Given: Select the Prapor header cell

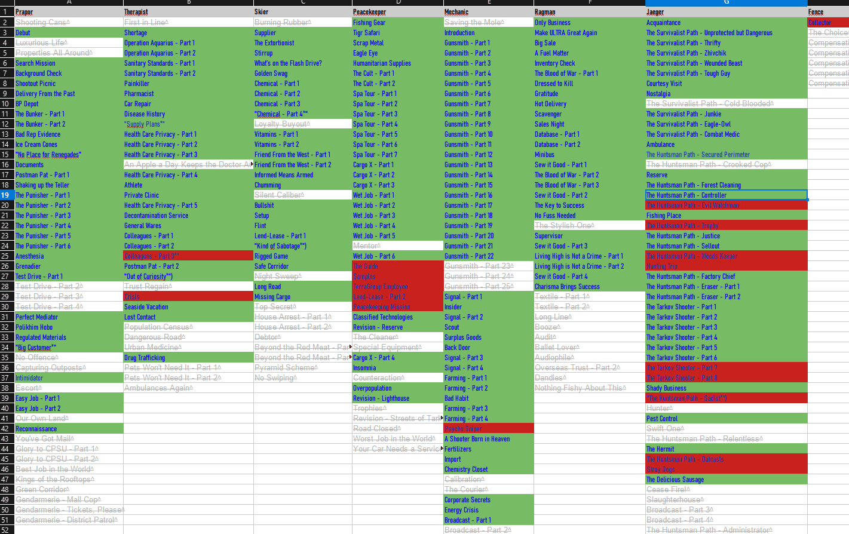Looking at the screenshot, I should click(69, 12).
